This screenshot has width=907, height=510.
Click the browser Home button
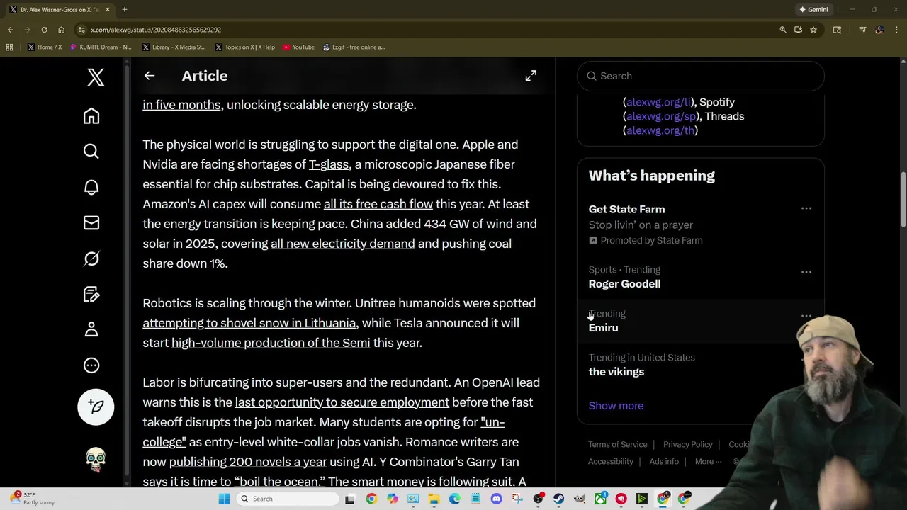[x=61, y=30]
